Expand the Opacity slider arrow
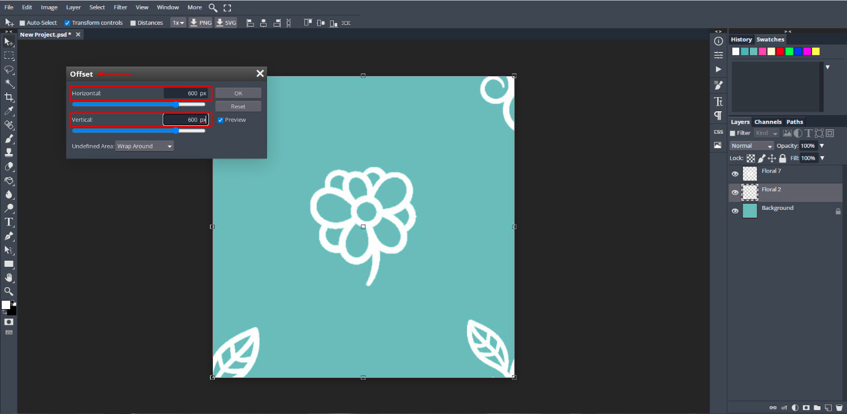This screenshot has width=847, height=414. (822, 146)
